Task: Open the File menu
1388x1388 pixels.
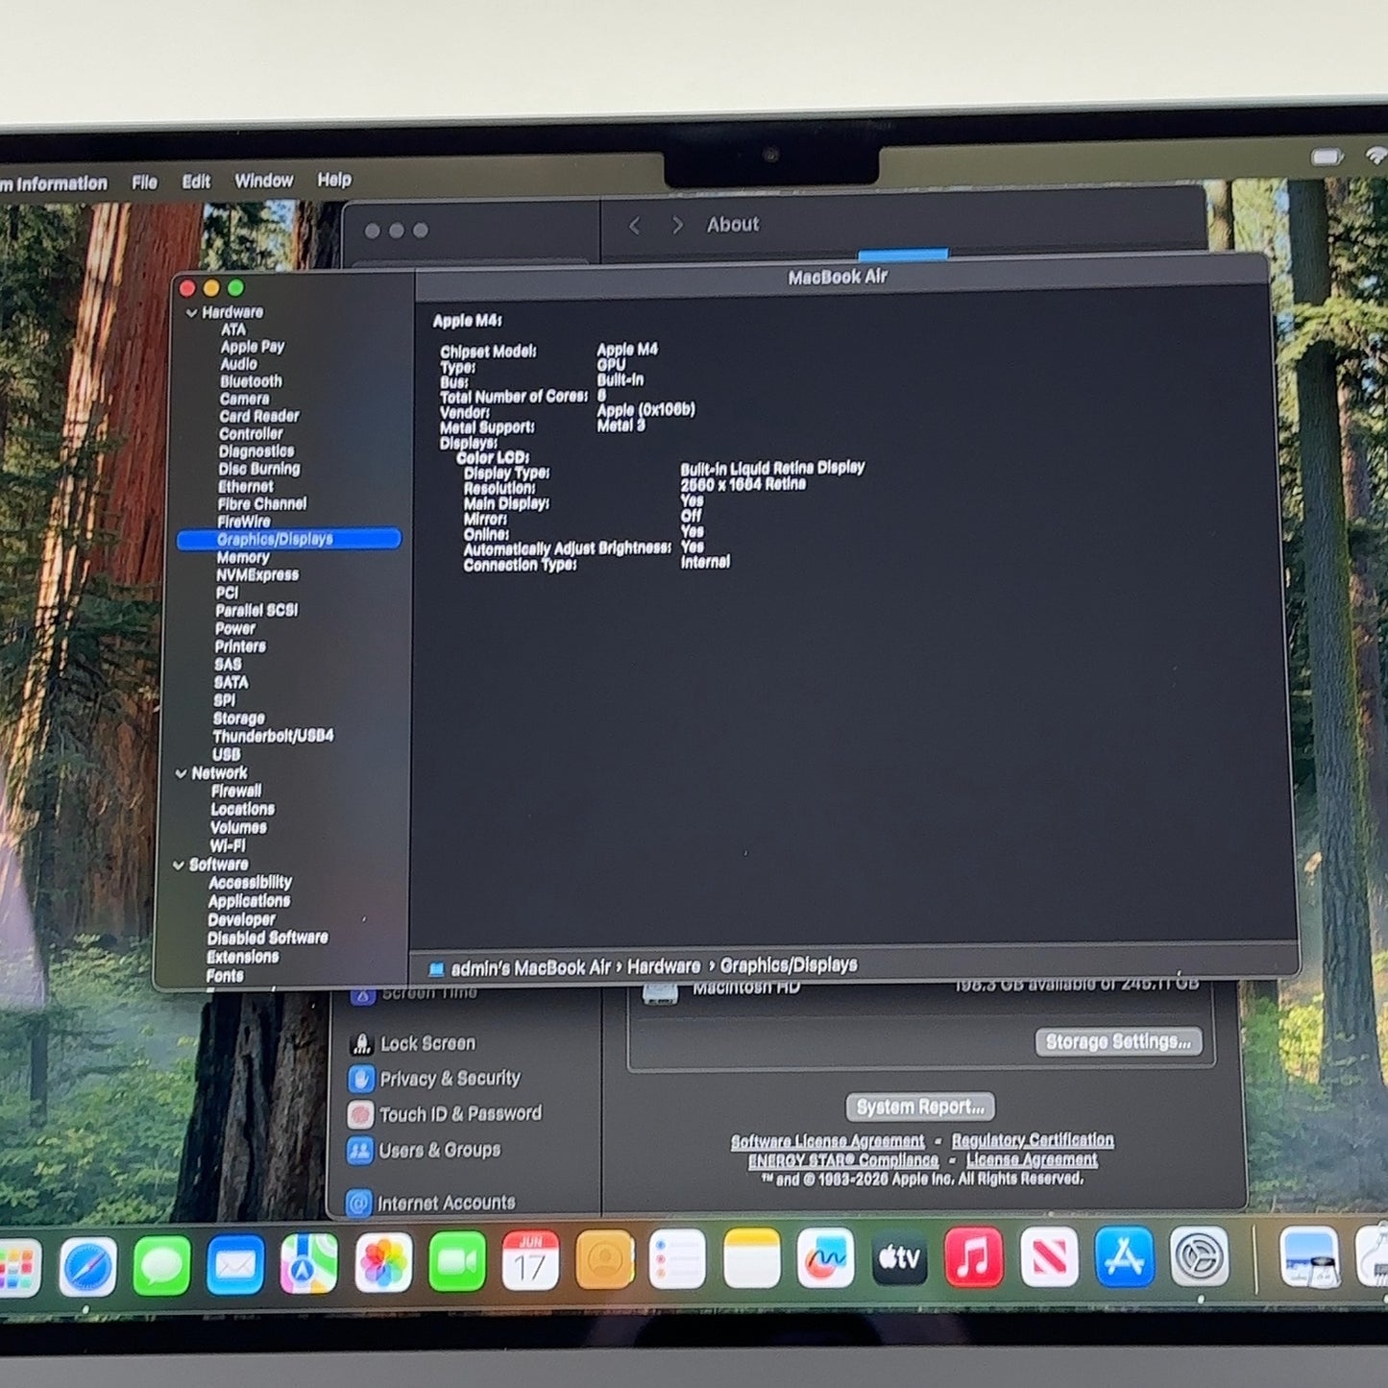Action: point(144,182)
